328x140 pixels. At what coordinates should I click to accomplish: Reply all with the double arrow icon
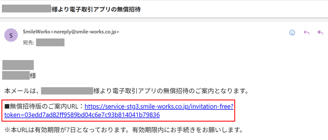tap(320, 32)
